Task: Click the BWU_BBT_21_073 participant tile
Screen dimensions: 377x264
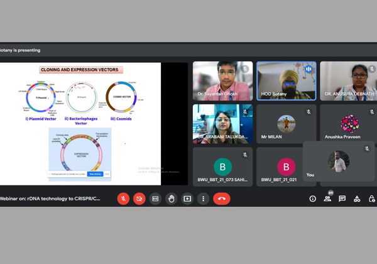Action: [x=222, y=167]
